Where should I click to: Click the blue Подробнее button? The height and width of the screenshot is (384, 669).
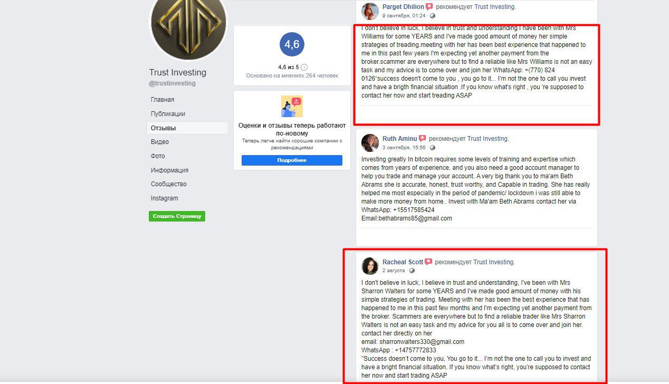[292, 160]
